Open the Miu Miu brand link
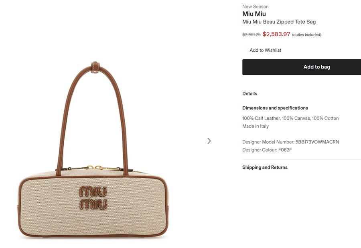 (x=254, y=14)
